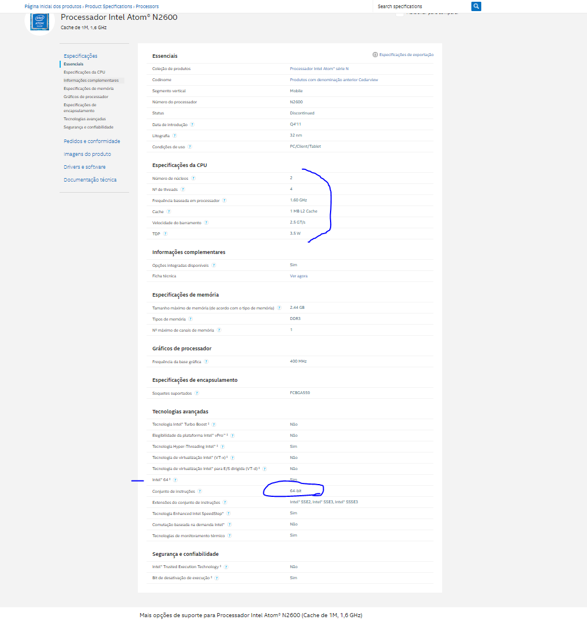Open Documentação técnica section
The width and height of the screenshot is (587, 623).
[90, 180]
